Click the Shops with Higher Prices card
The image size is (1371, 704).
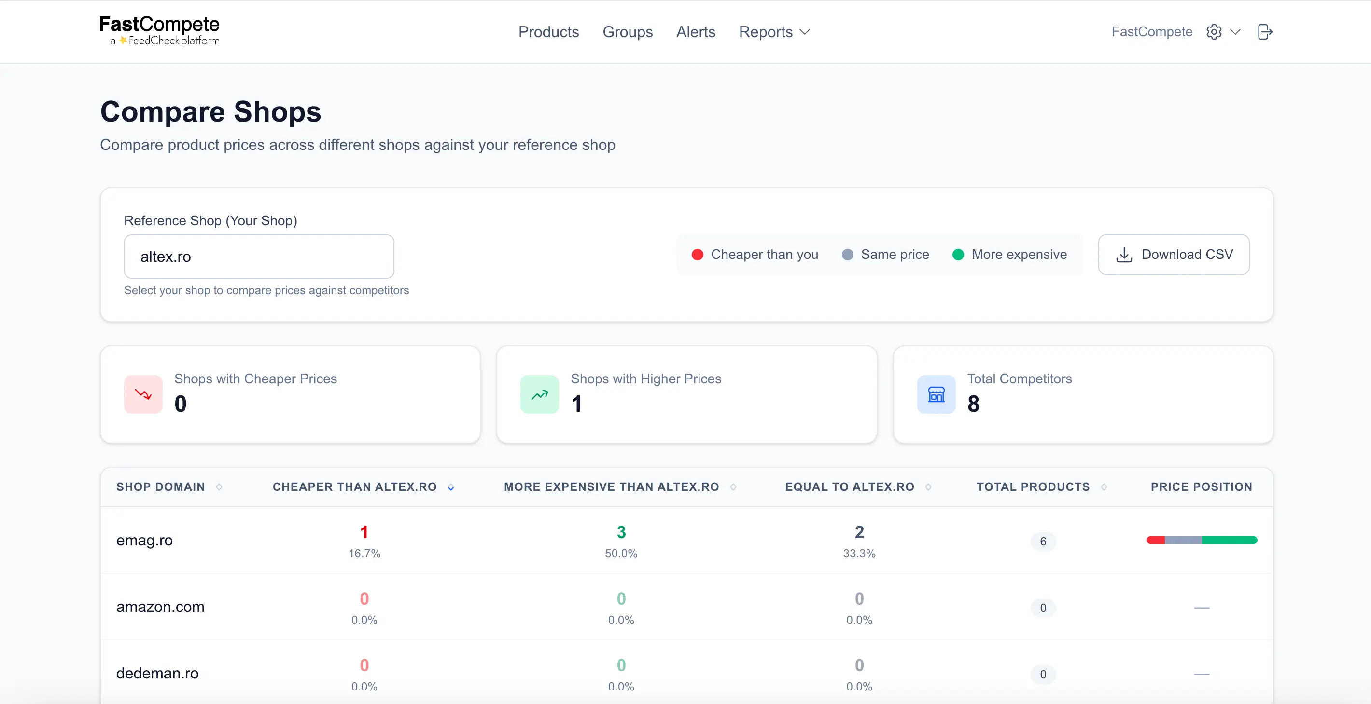[x=686, y=394]
